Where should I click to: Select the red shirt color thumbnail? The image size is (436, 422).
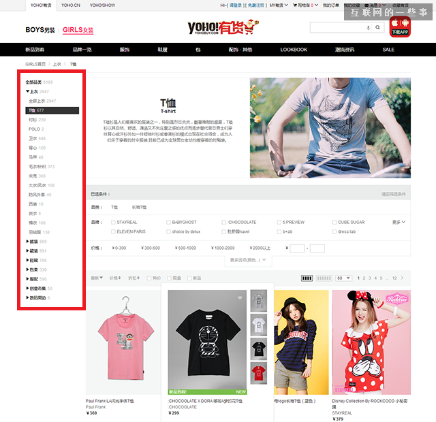(x=258, y=373)
